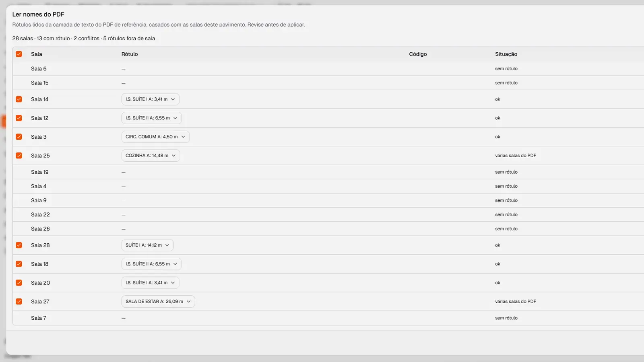Expand the CIRC. COMUM A: 4,50 m dropdown

point(155,137)
